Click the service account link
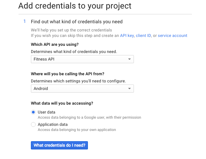 [x=172, y=36]
